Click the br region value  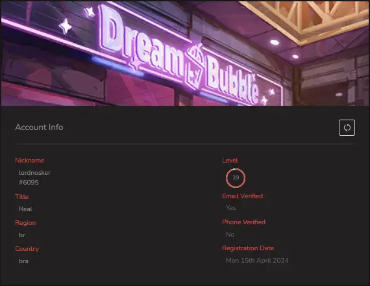pyautogui.click(x=22, y=235)
